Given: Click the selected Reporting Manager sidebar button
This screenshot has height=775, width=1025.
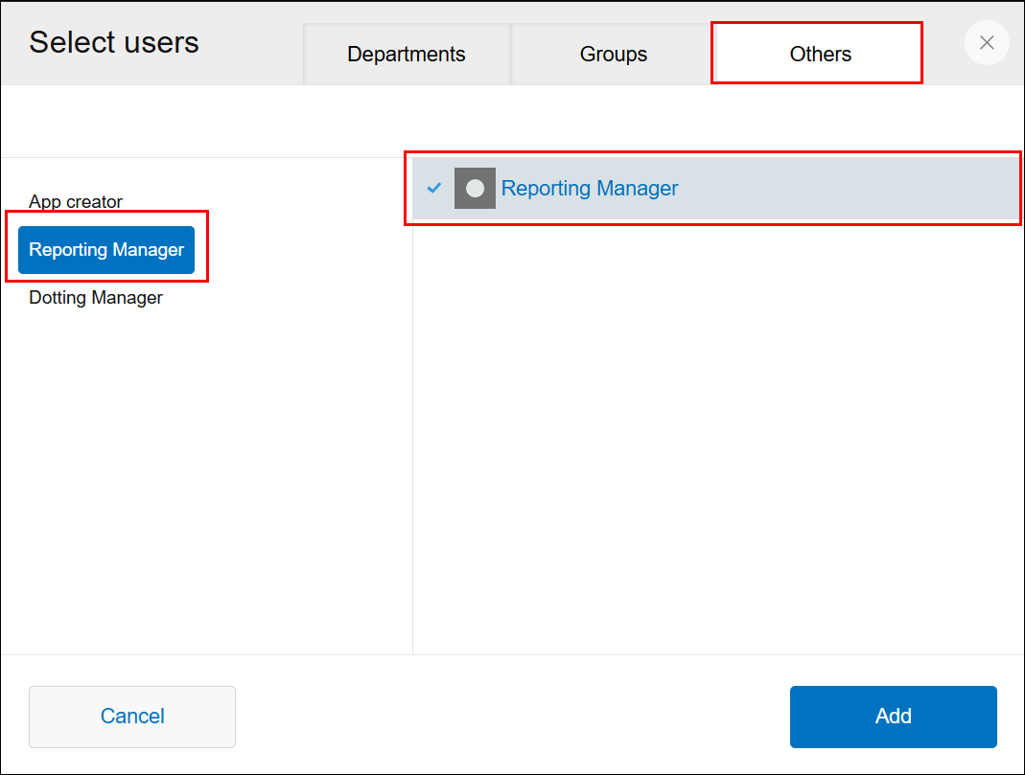Looking at the screenshot, I should point(105,249).
